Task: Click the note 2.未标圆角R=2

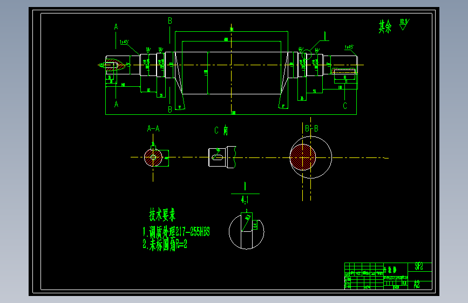Action: click(165, 245)
